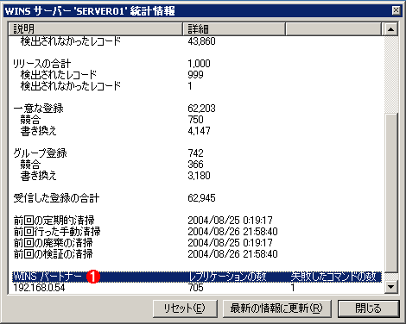The width and height of the screenshot is (406, 324).
Task: Click the value 742
Action: click(x=196, y=153)
